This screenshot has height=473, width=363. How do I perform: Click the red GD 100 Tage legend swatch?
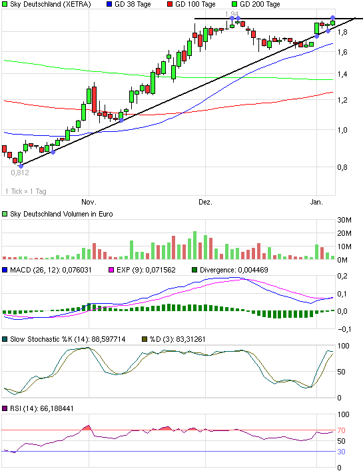[170, 5]
